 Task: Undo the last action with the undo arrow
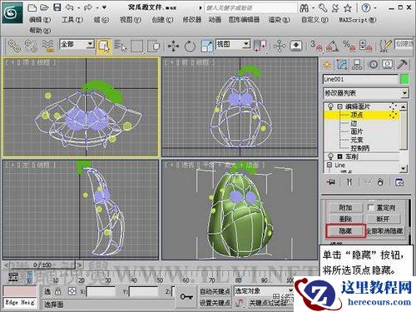click(x=69, y=7)
